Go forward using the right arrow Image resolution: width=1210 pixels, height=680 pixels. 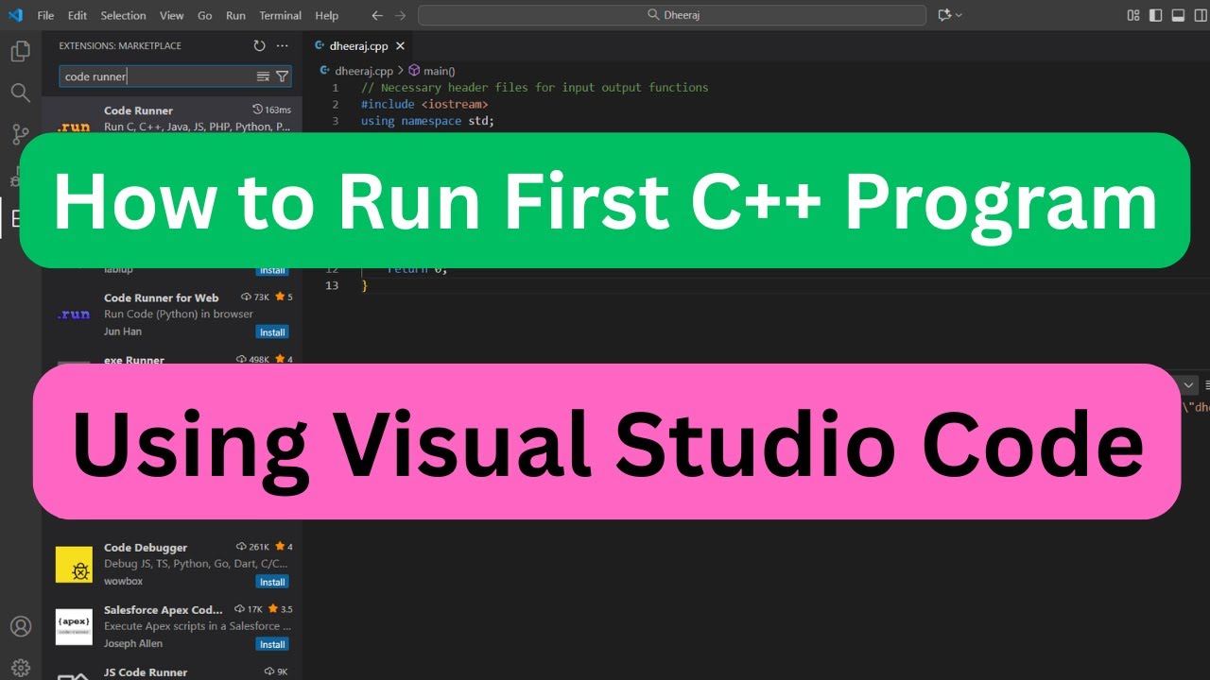(x=400, y=15)
